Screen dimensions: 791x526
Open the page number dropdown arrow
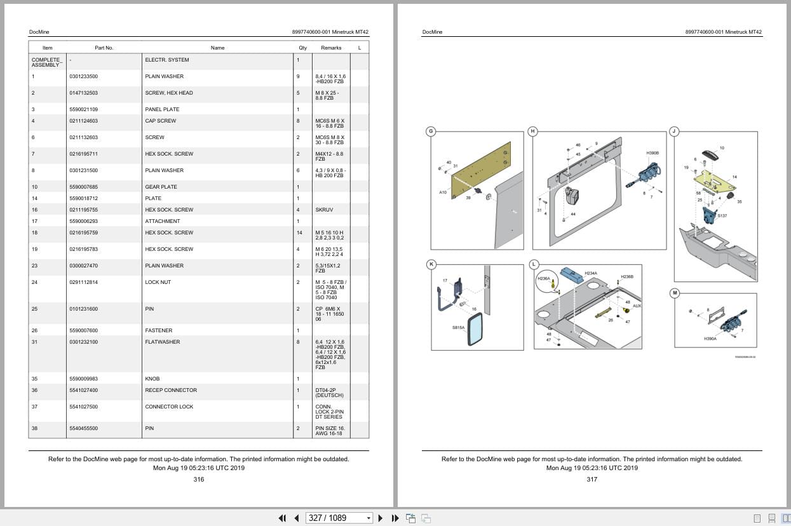(368, 518)
